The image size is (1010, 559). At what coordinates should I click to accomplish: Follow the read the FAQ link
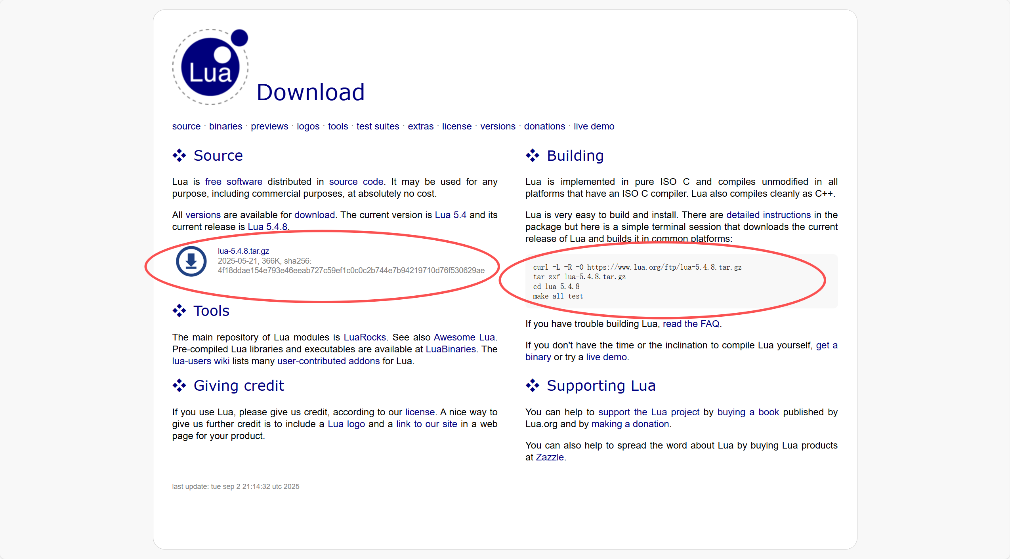click(691, 324)
